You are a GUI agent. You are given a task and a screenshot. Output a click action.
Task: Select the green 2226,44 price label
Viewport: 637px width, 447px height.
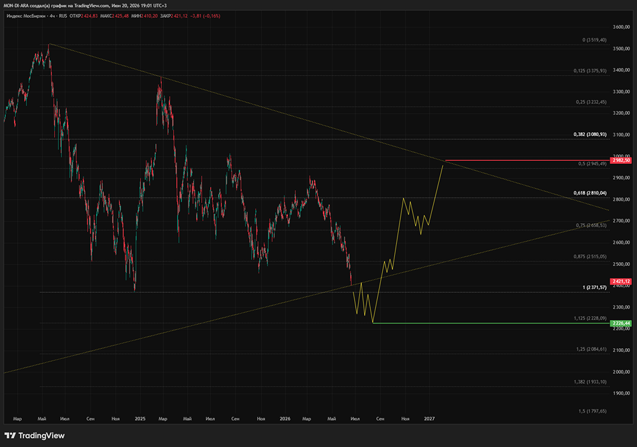(620, 323)
